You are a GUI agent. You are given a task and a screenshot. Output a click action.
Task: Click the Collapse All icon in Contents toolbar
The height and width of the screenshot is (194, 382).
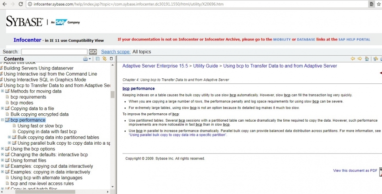tap(98, 59)
